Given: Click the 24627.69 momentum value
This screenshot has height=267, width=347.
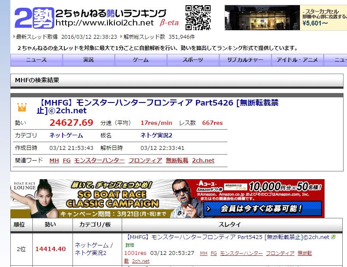Looking at the screenshot, I should (71, 123).
